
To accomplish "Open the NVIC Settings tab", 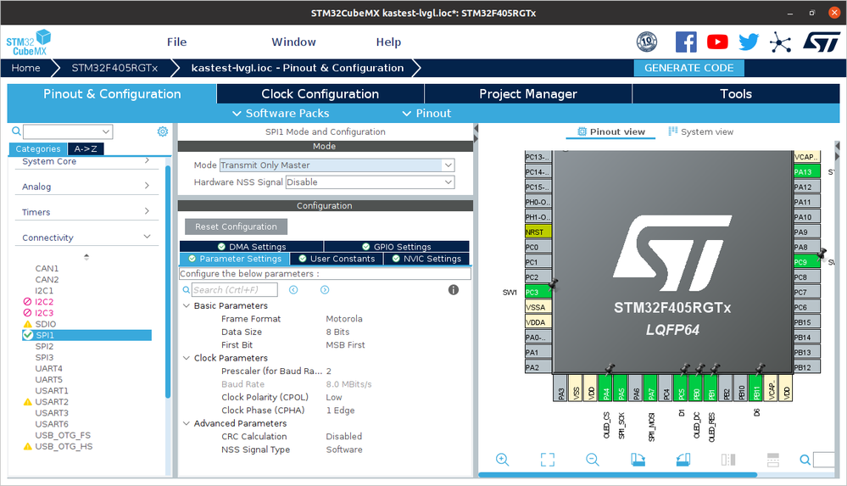I will [x=426, y=259].
